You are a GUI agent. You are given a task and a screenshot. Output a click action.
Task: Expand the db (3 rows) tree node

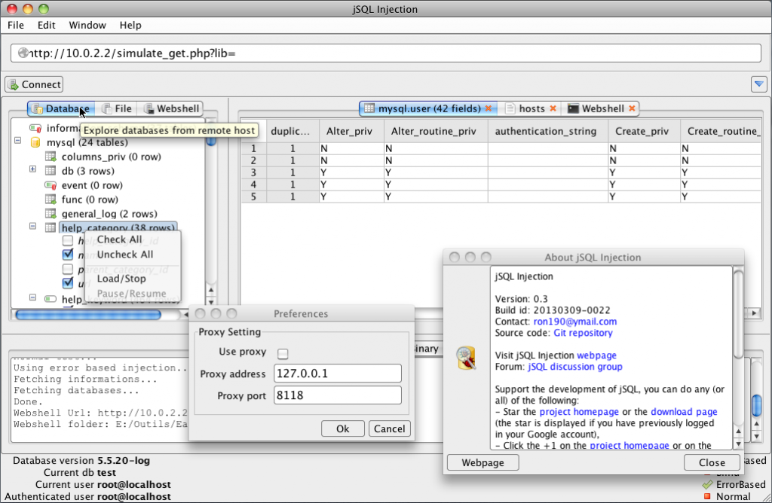(32, 169)
